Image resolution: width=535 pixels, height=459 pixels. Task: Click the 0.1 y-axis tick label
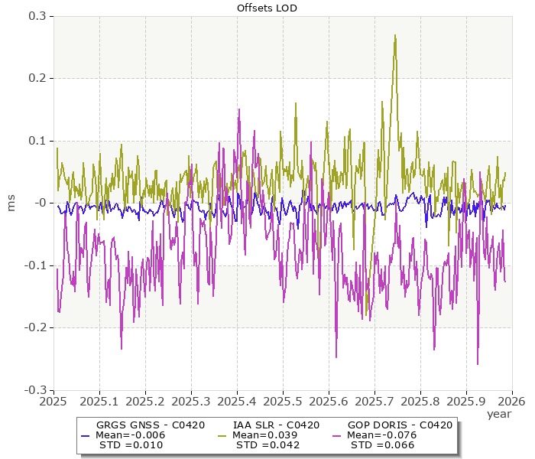[35, 141]
